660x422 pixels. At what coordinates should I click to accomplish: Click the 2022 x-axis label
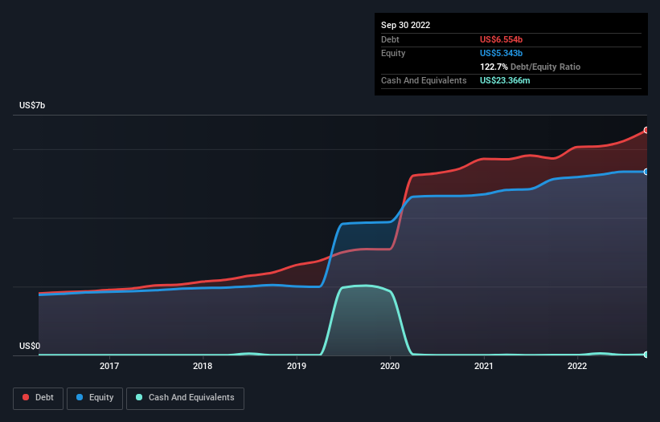577,366
